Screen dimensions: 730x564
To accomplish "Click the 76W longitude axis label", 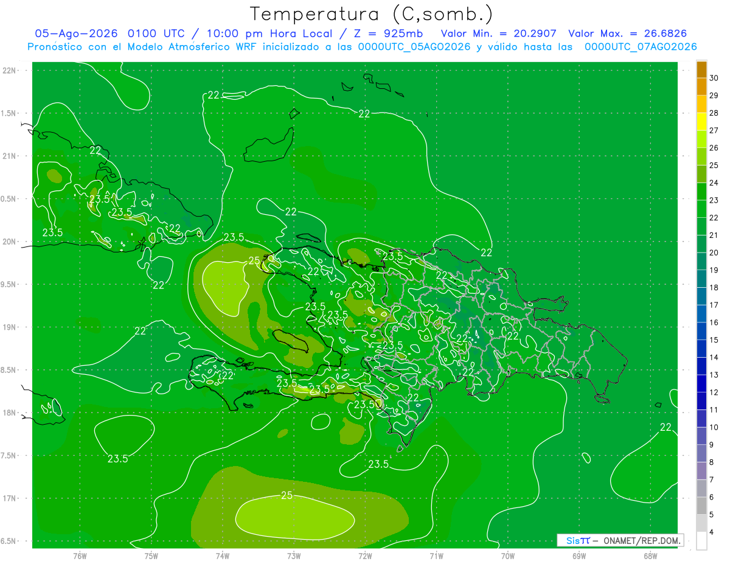I will coord(80,555).
